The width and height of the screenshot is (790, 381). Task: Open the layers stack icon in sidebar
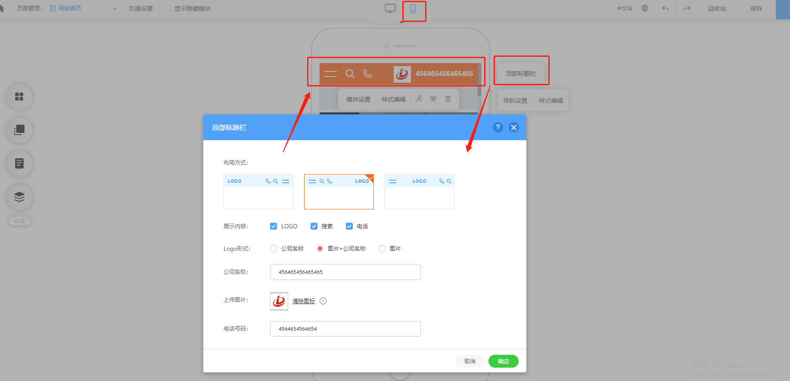pyautogui.click(x=19, y=197)
